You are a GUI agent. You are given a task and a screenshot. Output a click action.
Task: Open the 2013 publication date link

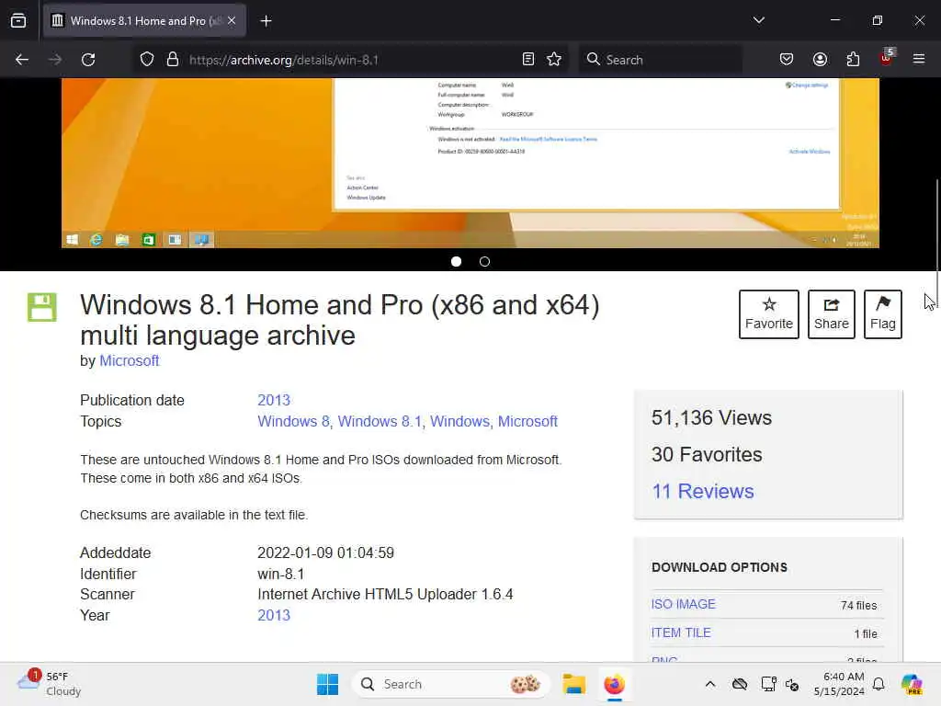click(274, 401)
